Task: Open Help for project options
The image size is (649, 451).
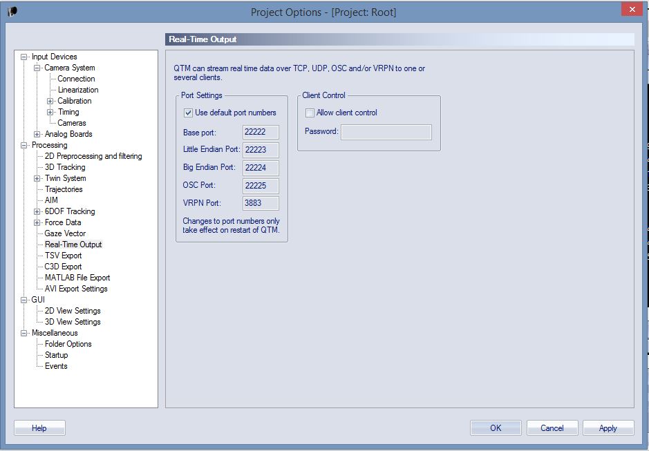Action: (39, 428)
